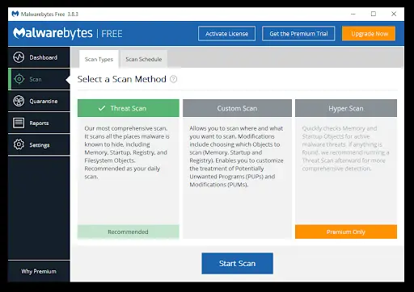
Task: Click the Malwarebytes M logo in title bar
Action: click(x=15, y=14)
